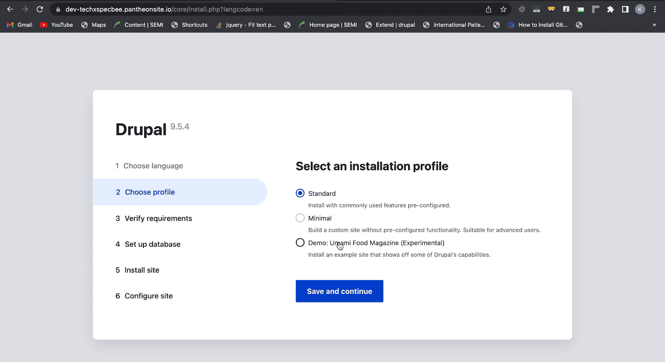Screen dimensions: 665x362
Task: Open the orange extension icon in the toolbar
Action: pos(552,9)
